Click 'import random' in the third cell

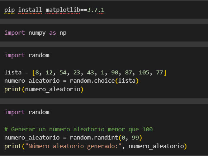(27, 55)
